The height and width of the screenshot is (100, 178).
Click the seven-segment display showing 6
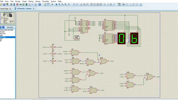click(134, 38)
